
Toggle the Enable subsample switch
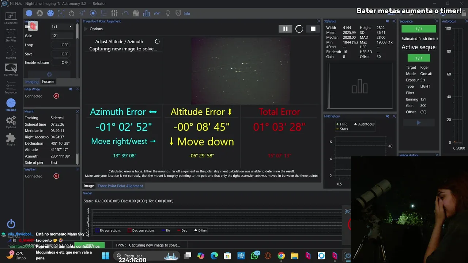(x=60, y=62)
